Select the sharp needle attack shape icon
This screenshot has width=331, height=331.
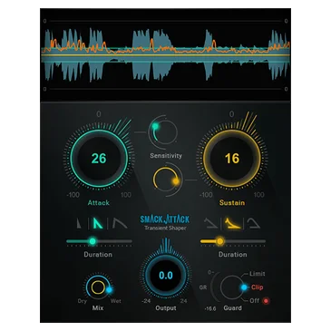tap(79, 224)
